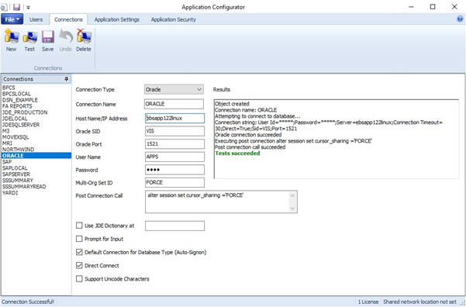Viewport: 466px width, 307px height.
Task: Select the Connections tab
Action: 68,19
